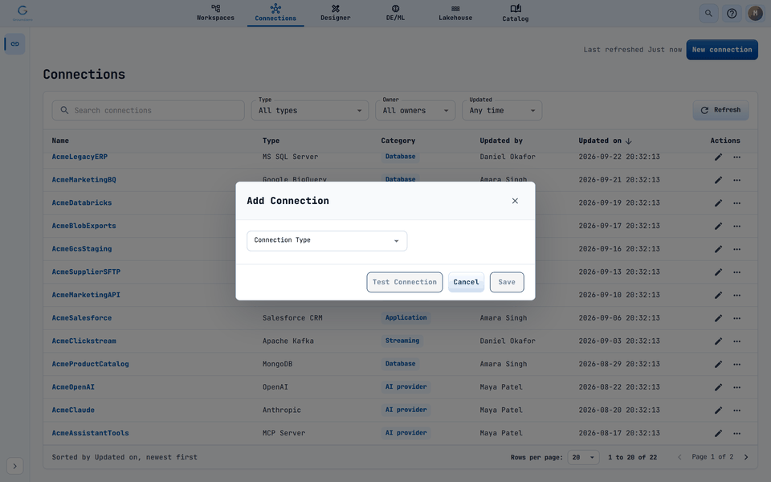Click the Name column header
Image resolution: width=771 pixels, height=482 pixels.
[60, 141]
